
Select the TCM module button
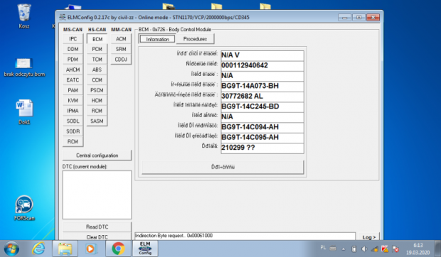[x=97, y=60]
